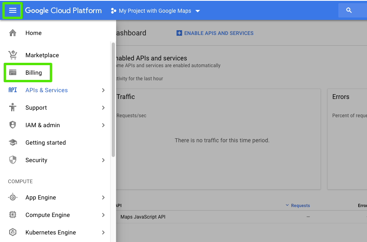This screenshot has height=242, width=367.
Task: Open the navigation hamburger menu
Action: pos(12,10)
